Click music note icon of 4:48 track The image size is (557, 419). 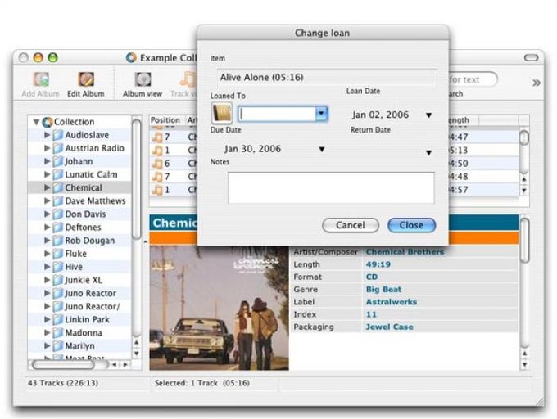click(x=156, y=177)
